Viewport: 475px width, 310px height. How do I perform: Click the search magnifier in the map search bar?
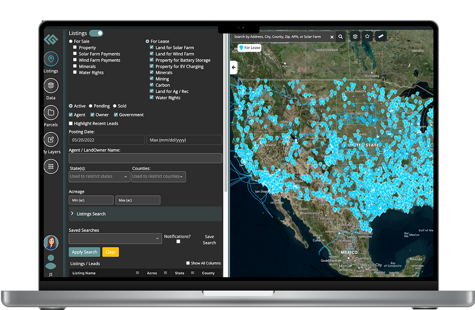coord(341,36)
